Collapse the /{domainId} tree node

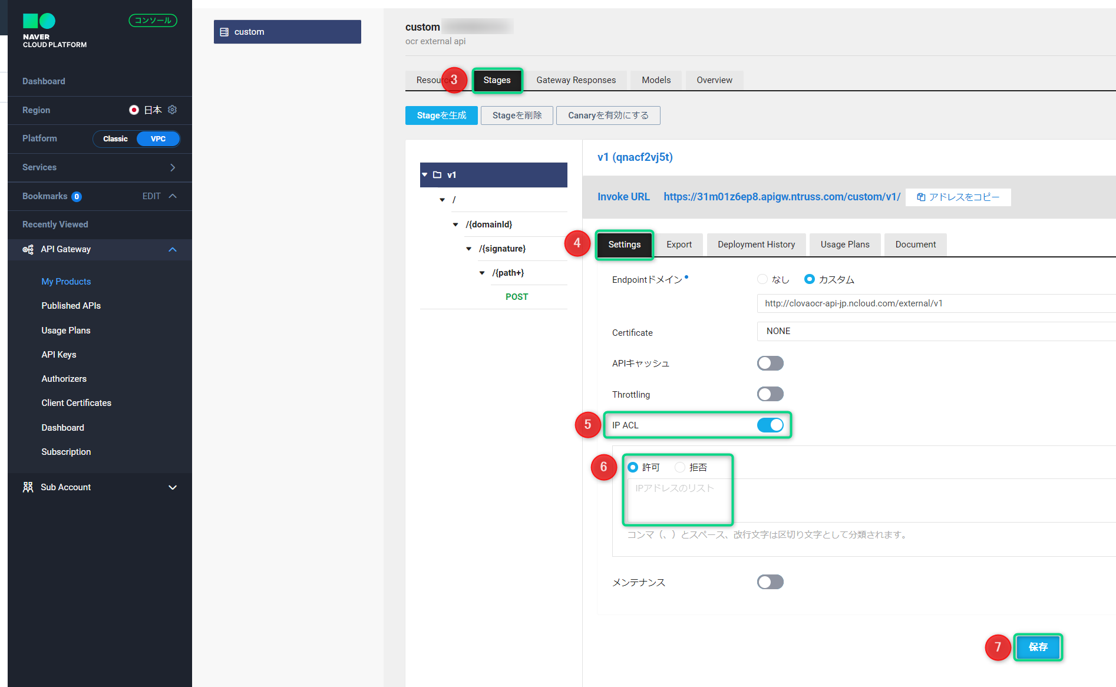[455, 224]
